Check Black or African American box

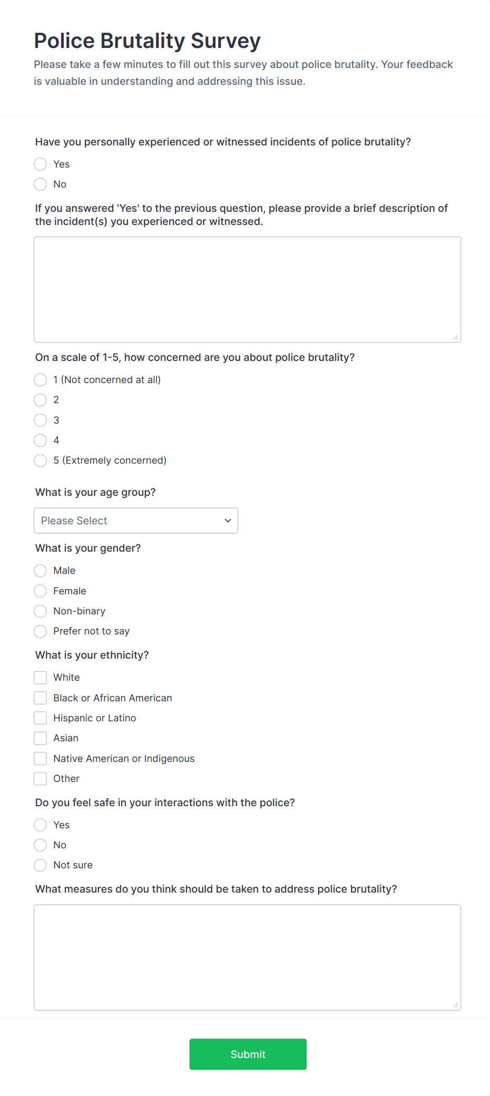pos(41,698)
